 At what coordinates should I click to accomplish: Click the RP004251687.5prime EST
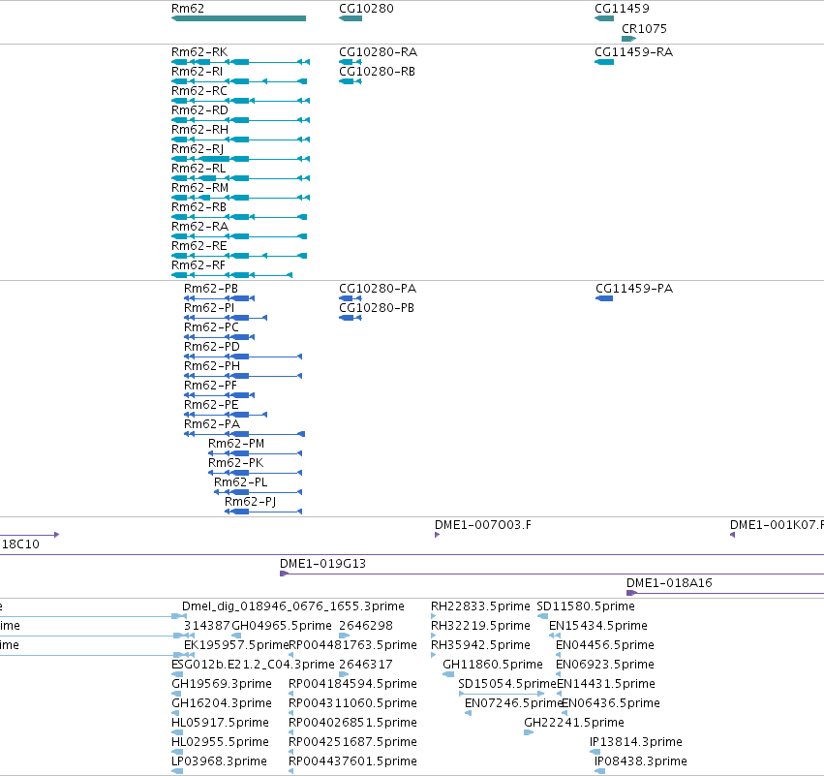click(291, 752)
